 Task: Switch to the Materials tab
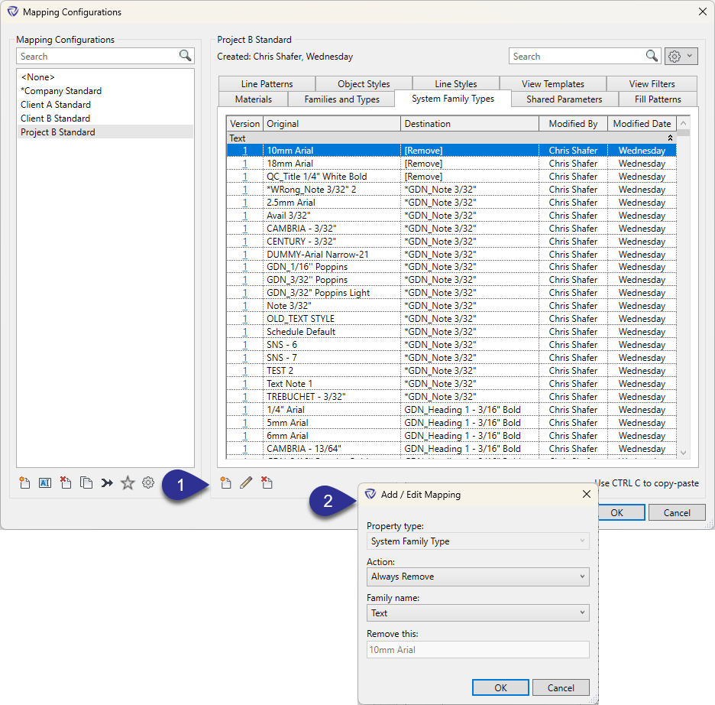click(x=253, y=99)
